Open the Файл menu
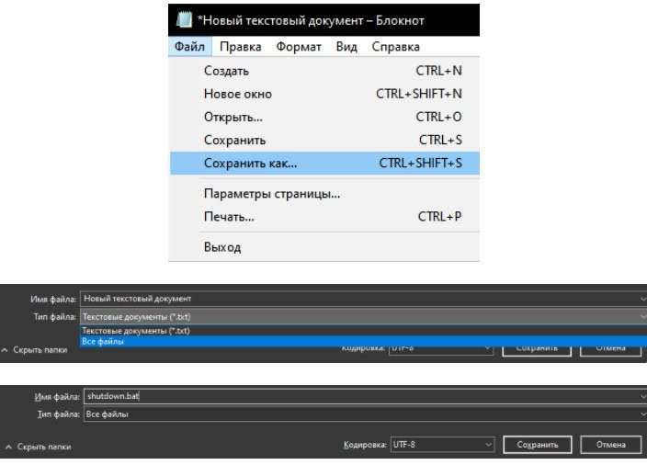 [189, 47]
